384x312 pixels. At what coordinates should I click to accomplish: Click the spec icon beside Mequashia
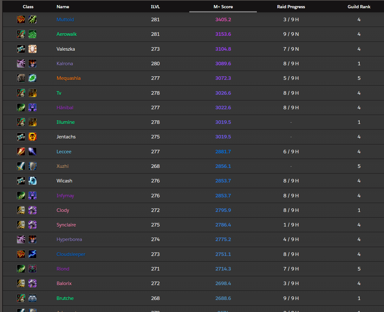pyautogui.click(x=32, y=78)
